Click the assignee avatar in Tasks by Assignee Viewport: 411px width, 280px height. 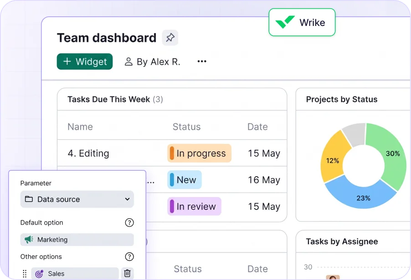pos(333,277)
